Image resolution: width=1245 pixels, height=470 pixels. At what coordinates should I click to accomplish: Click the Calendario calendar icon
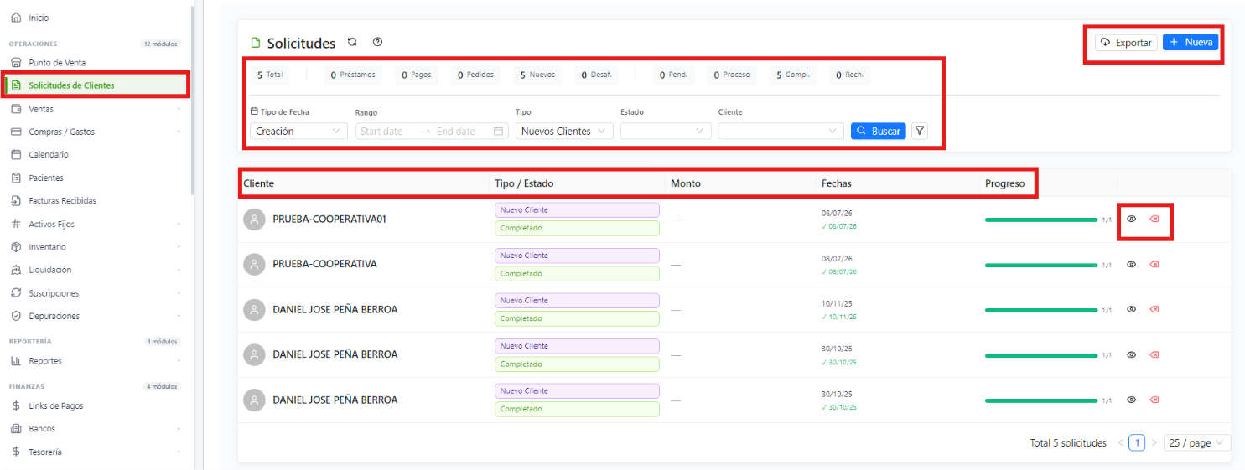click(16, 154)
